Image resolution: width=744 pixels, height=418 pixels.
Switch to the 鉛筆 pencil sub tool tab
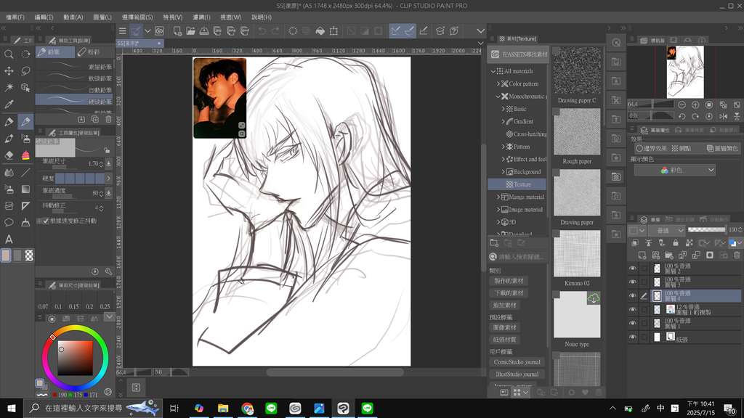point(55,52)
